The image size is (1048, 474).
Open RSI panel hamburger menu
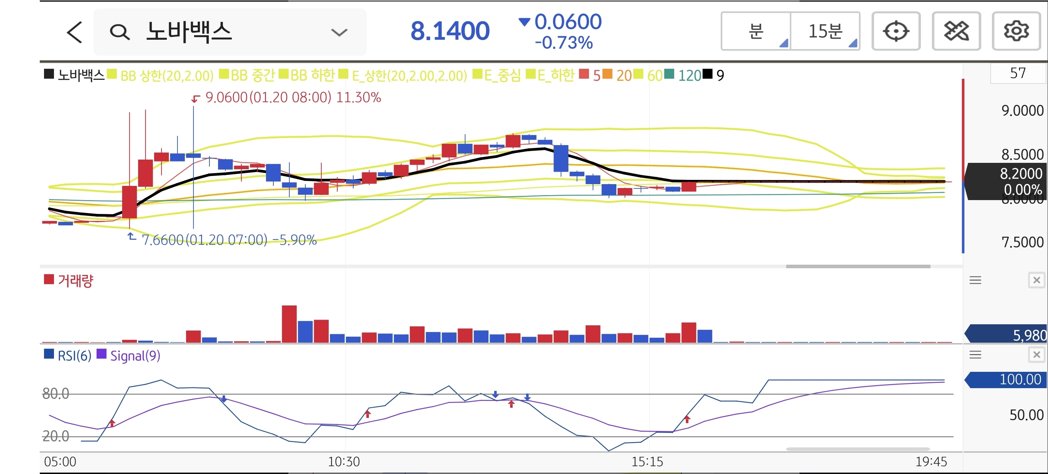[x=975, y=355]
